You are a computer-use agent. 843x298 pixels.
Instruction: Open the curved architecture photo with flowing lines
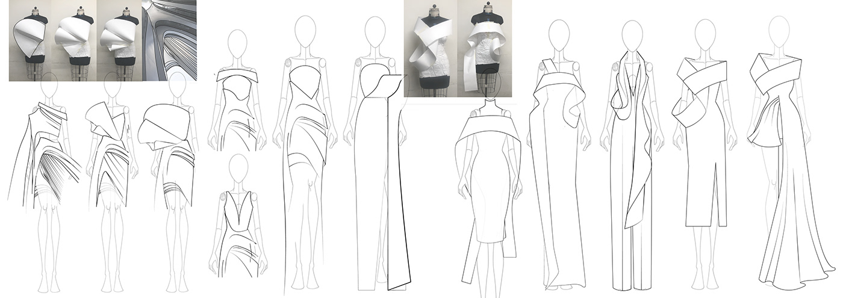tap(169, 40)
